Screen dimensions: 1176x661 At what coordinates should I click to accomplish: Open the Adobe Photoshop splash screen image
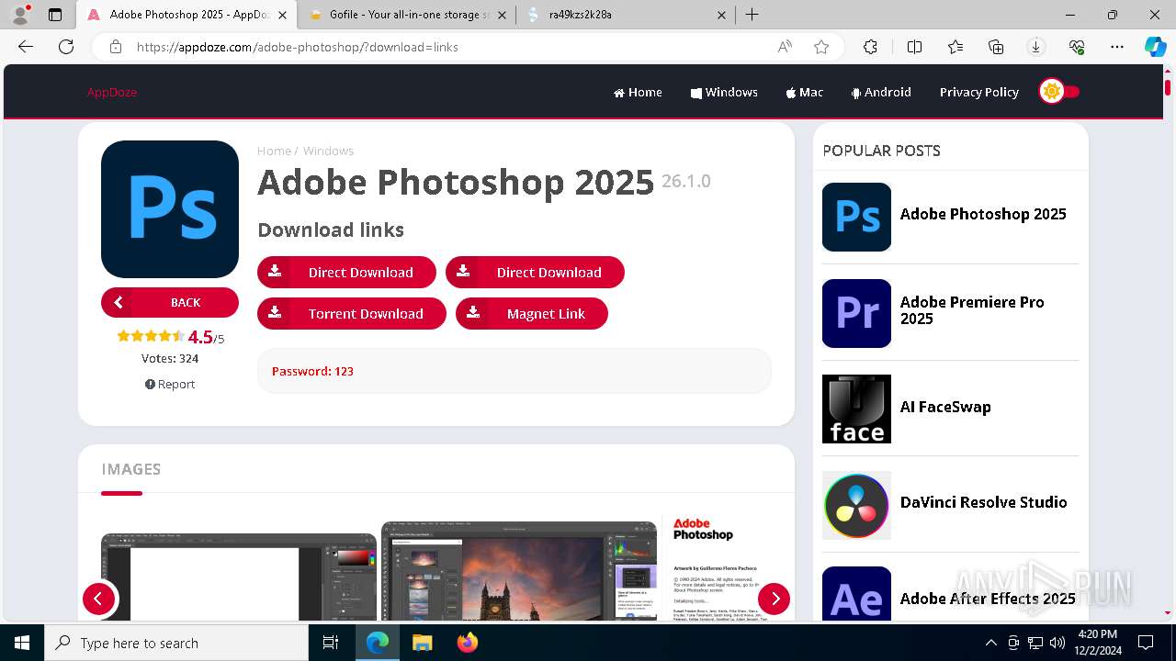728,567
